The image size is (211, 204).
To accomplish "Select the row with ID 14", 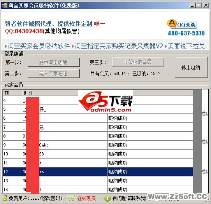I will pyautogui.click(x=98, y=190).
